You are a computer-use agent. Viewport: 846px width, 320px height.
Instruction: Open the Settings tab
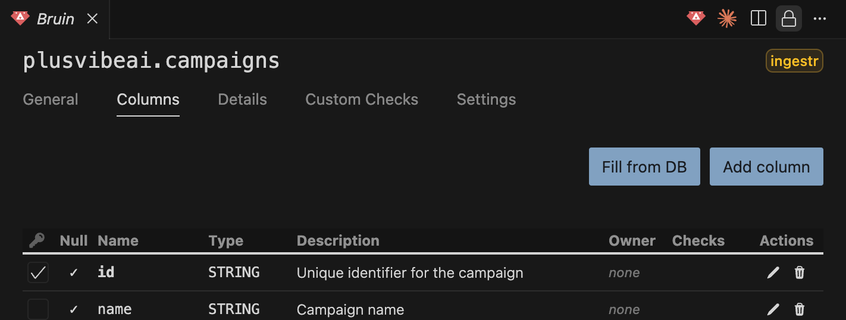pyautogui.click(x=486, y=99)
